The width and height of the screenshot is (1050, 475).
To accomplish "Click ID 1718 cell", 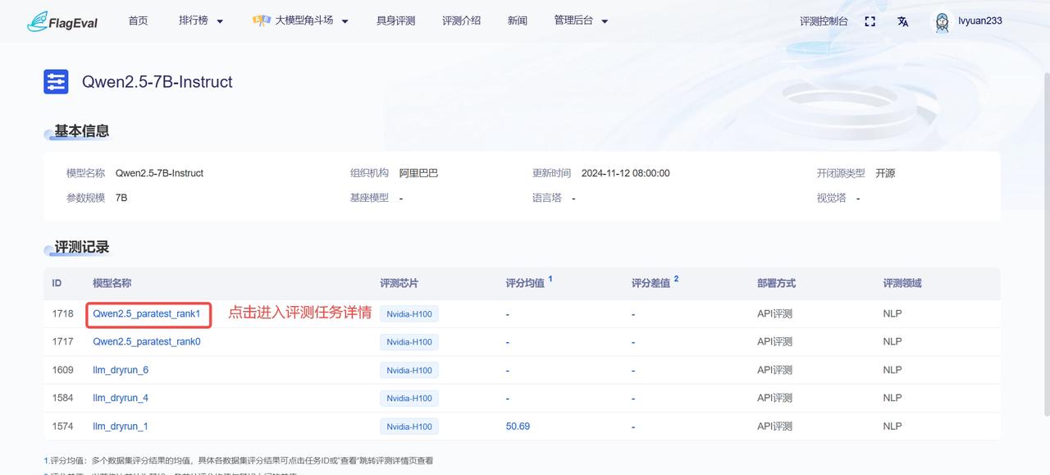I will 62,313.
